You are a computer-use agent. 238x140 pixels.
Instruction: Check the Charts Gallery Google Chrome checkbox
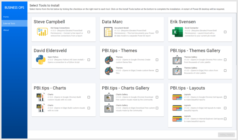tap(157, 97)
